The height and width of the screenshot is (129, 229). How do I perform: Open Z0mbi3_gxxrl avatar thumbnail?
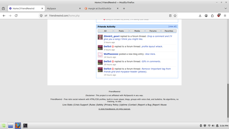click(x=100, y=37)
